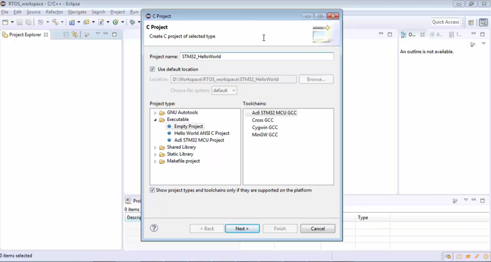Image resolution: width=491 pixels, height=262 pixels.
Task: Click the status bar wand icon
Action: click(477, 256)
